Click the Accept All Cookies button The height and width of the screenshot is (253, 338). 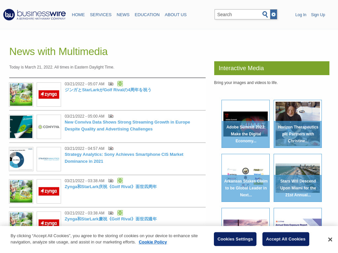click(x=286, y=239)
